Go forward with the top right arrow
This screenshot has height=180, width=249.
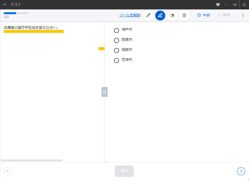coord(234,5)
